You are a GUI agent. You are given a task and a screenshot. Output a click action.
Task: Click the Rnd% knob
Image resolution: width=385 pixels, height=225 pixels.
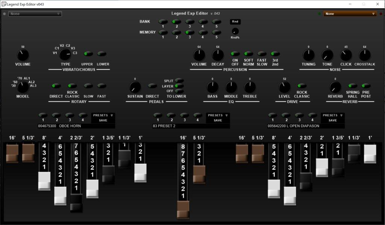(x=235, y=31)
